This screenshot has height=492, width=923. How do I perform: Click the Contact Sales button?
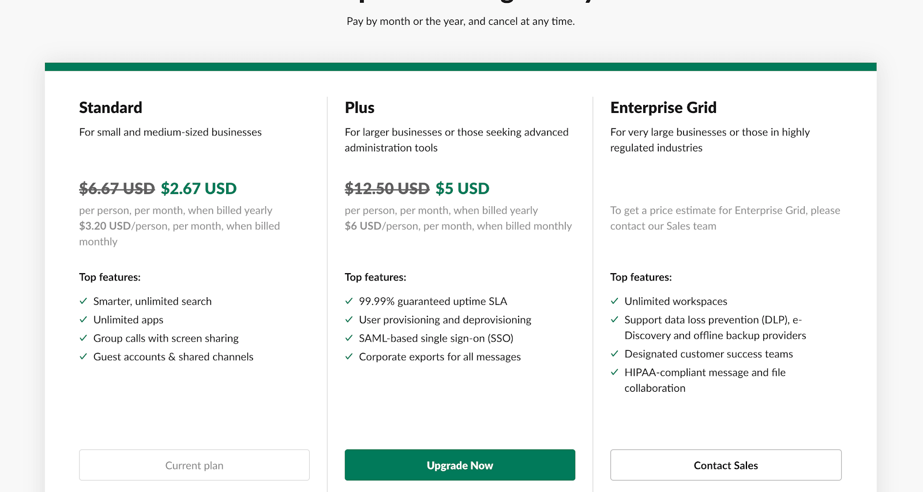click(x=726, y=465)
